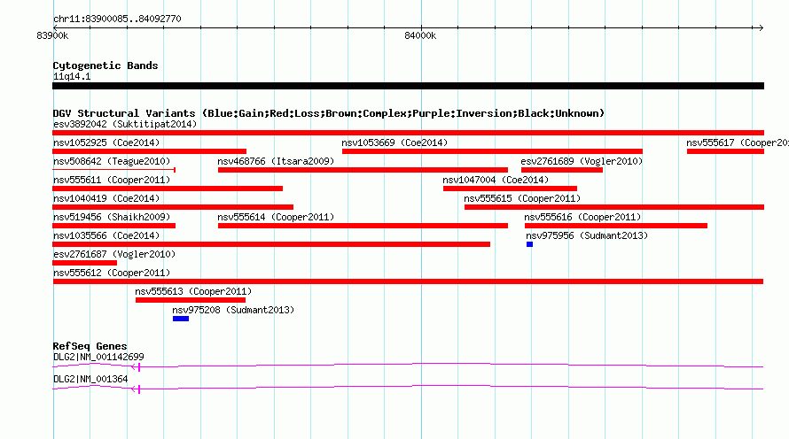This screenshot has width=789, height=439.
Task: Select the nsv555614 (Cooper2011) variant label
Action: 276,217
